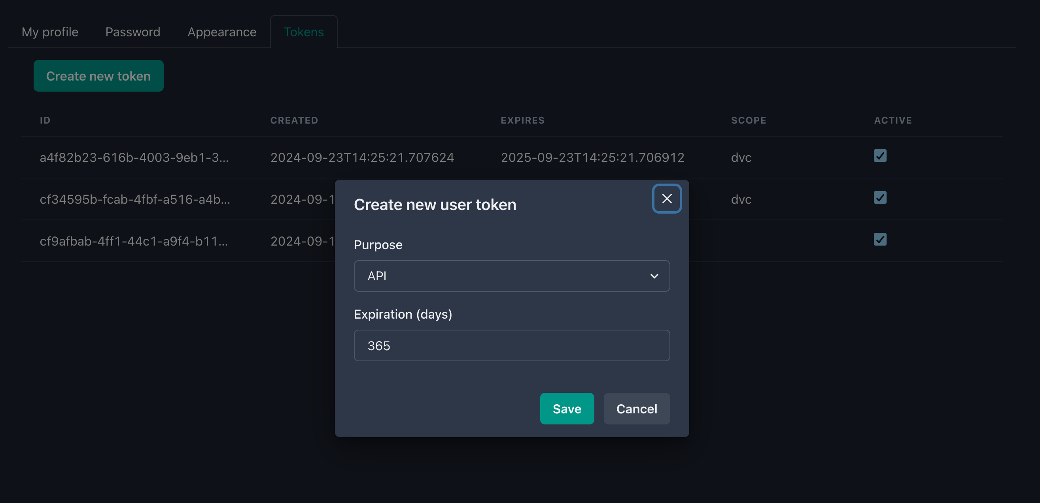Screen dimensions: 1040x503
Task: Click the CREATED column header
Action: (294, 120)
